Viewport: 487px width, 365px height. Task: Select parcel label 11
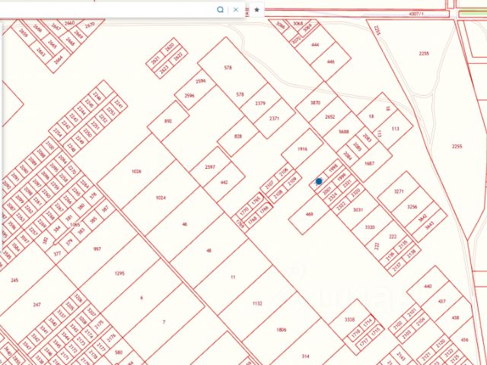pyautogui.click(x=233, y=277)
